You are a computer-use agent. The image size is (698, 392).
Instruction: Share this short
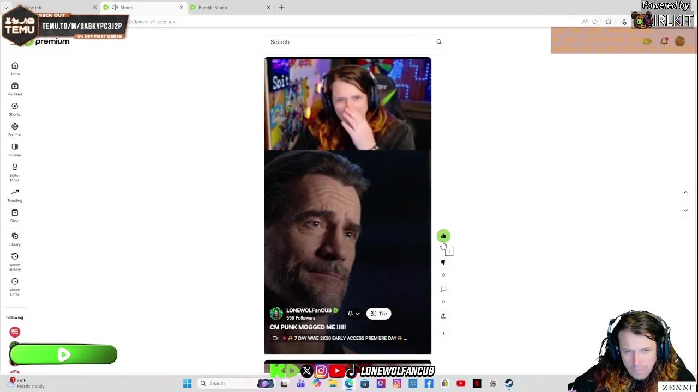(x=443, y=316)
